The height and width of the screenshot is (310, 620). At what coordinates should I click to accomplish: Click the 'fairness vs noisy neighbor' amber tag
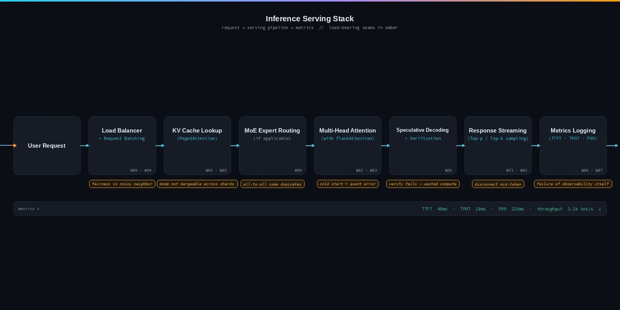click(x=122, y=184)
